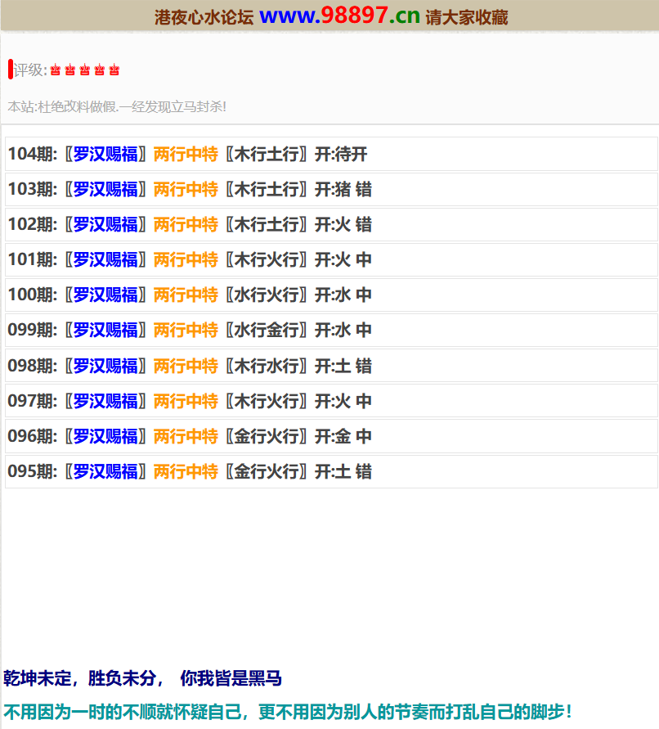Click the last (fifth) crown rating icon
Screen dimensions: 659x729
[114, 70]
